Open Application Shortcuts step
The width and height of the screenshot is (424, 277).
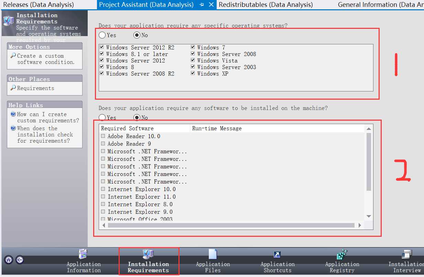pyautogui.click(x=278, y=261)
